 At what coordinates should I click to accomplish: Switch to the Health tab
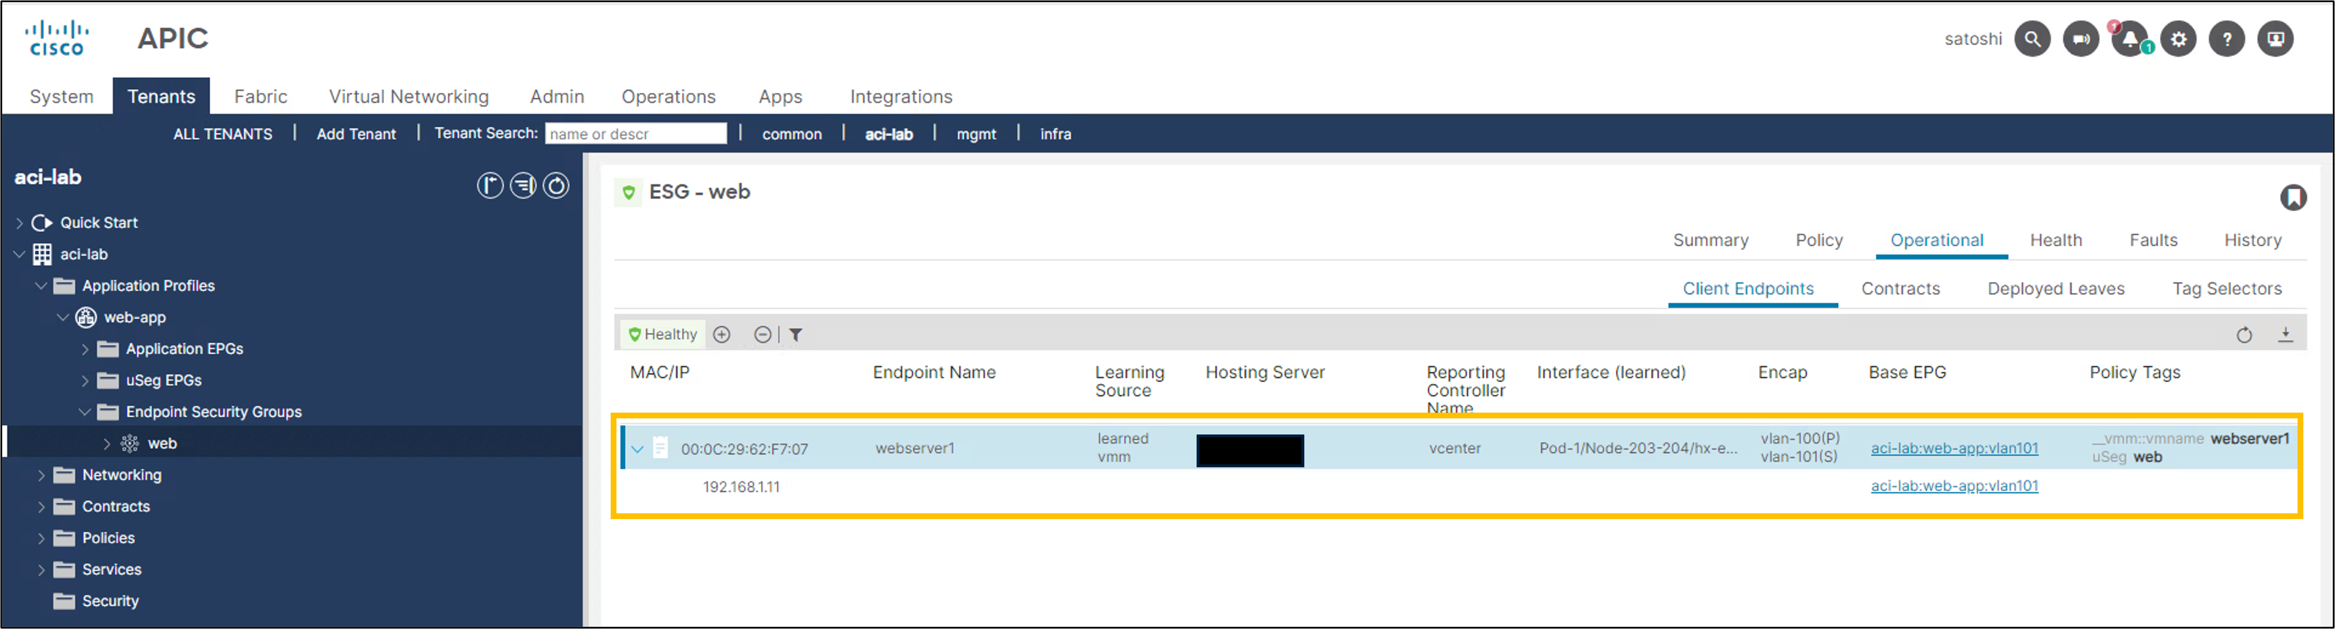point(2056,241)
